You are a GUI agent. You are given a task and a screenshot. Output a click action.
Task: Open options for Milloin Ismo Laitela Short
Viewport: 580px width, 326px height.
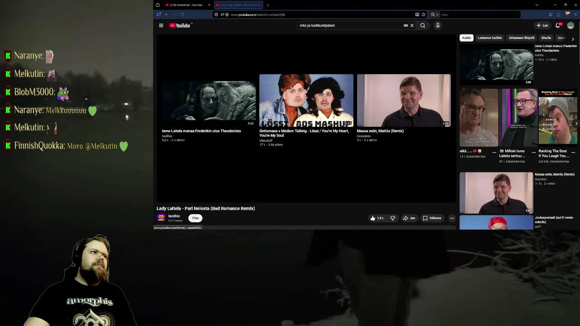coord(534,152)
